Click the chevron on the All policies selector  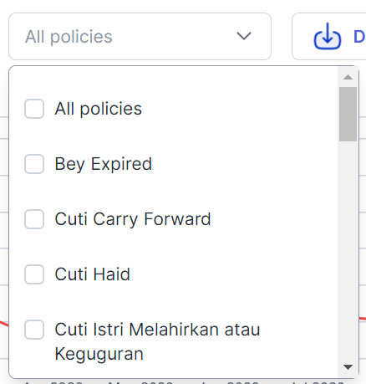point(244,36)
